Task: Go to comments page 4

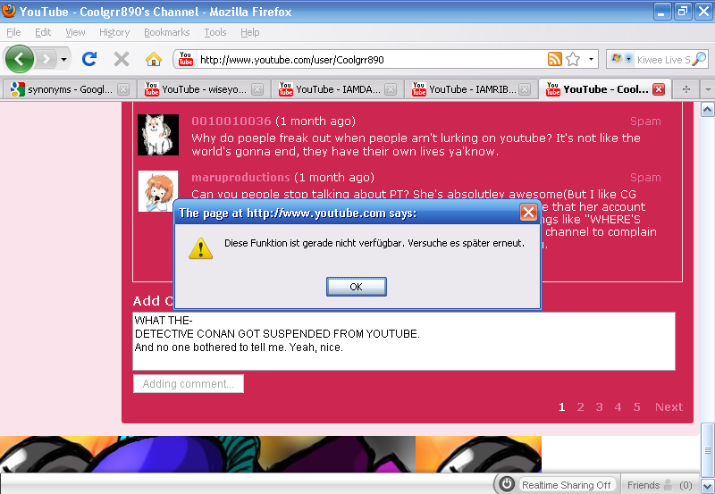Action: pyautogui.click(x=618, y=407)
